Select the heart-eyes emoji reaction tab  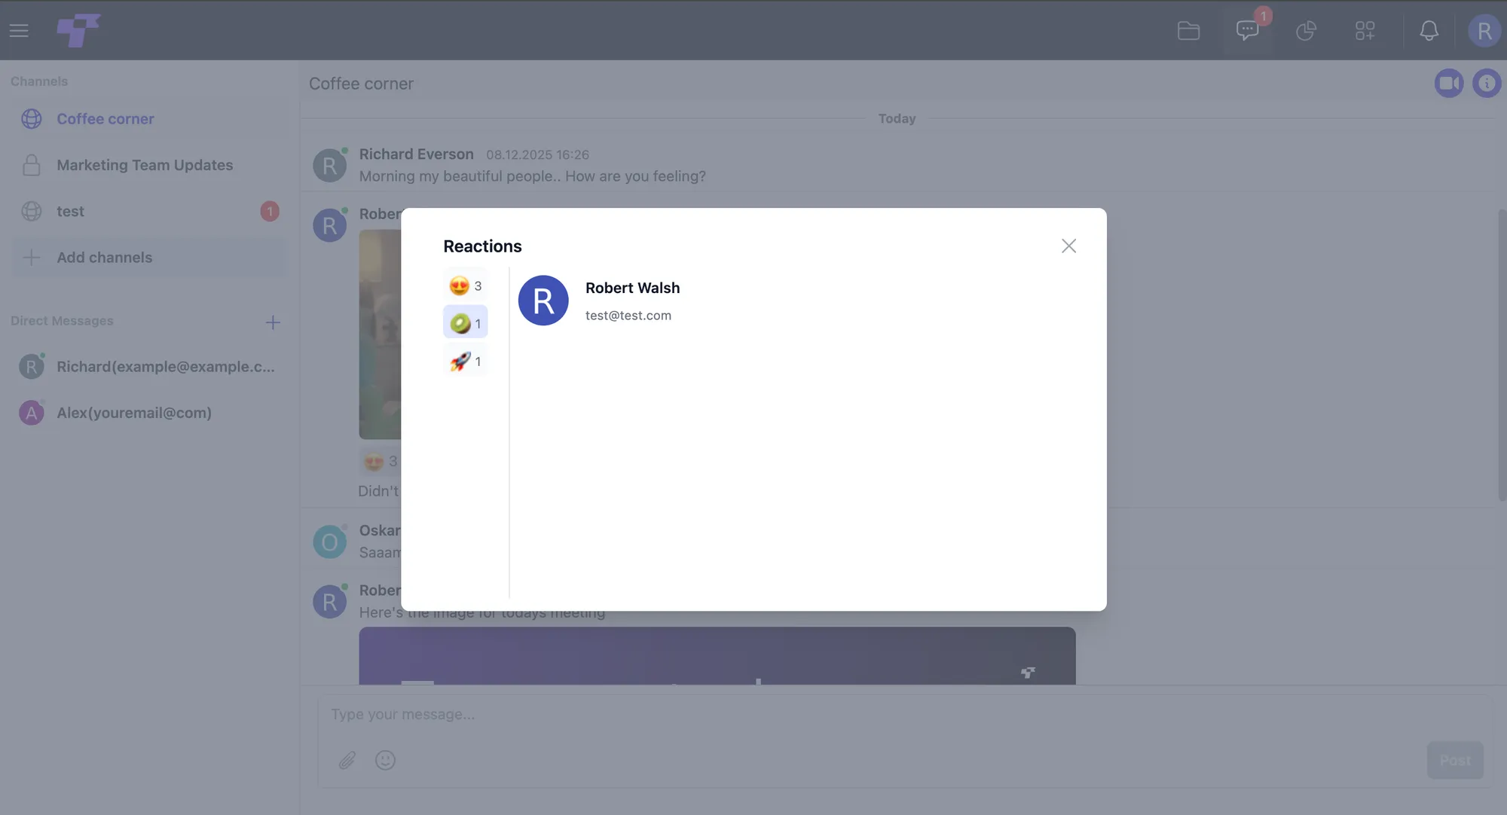tap(465, 286)
